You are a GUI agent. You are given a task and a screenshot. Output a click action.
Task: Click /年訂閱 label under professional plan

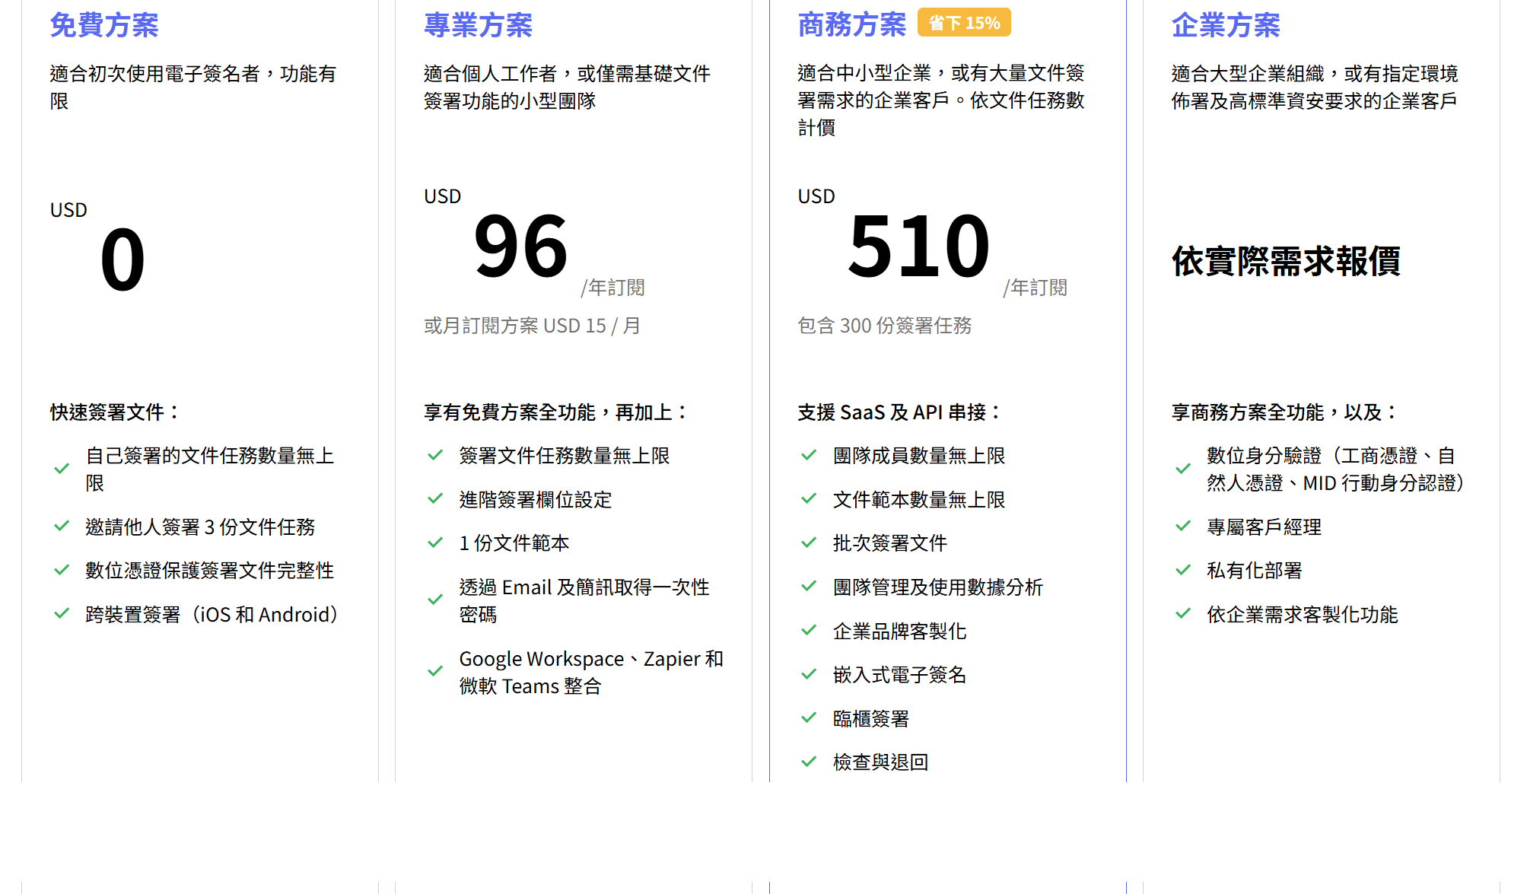pyautogui.click(x=612, y=288)
